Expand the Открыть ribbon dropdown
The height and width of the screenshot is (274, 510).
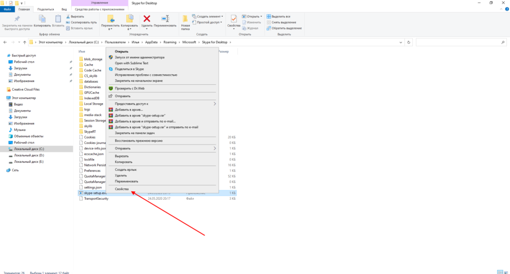252,16
